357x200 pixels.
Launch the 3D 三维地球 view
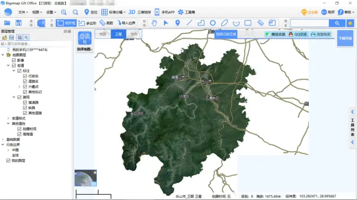pyautogui.click(x=140, y=12)
